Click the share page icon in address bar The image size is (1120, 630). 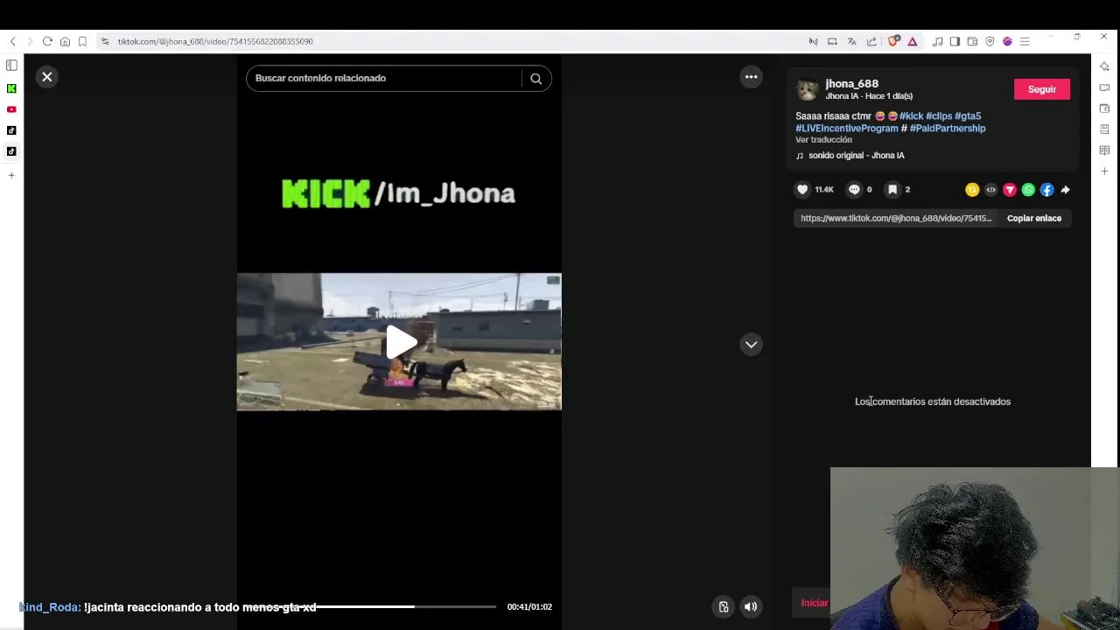click(x=871, y=41)
